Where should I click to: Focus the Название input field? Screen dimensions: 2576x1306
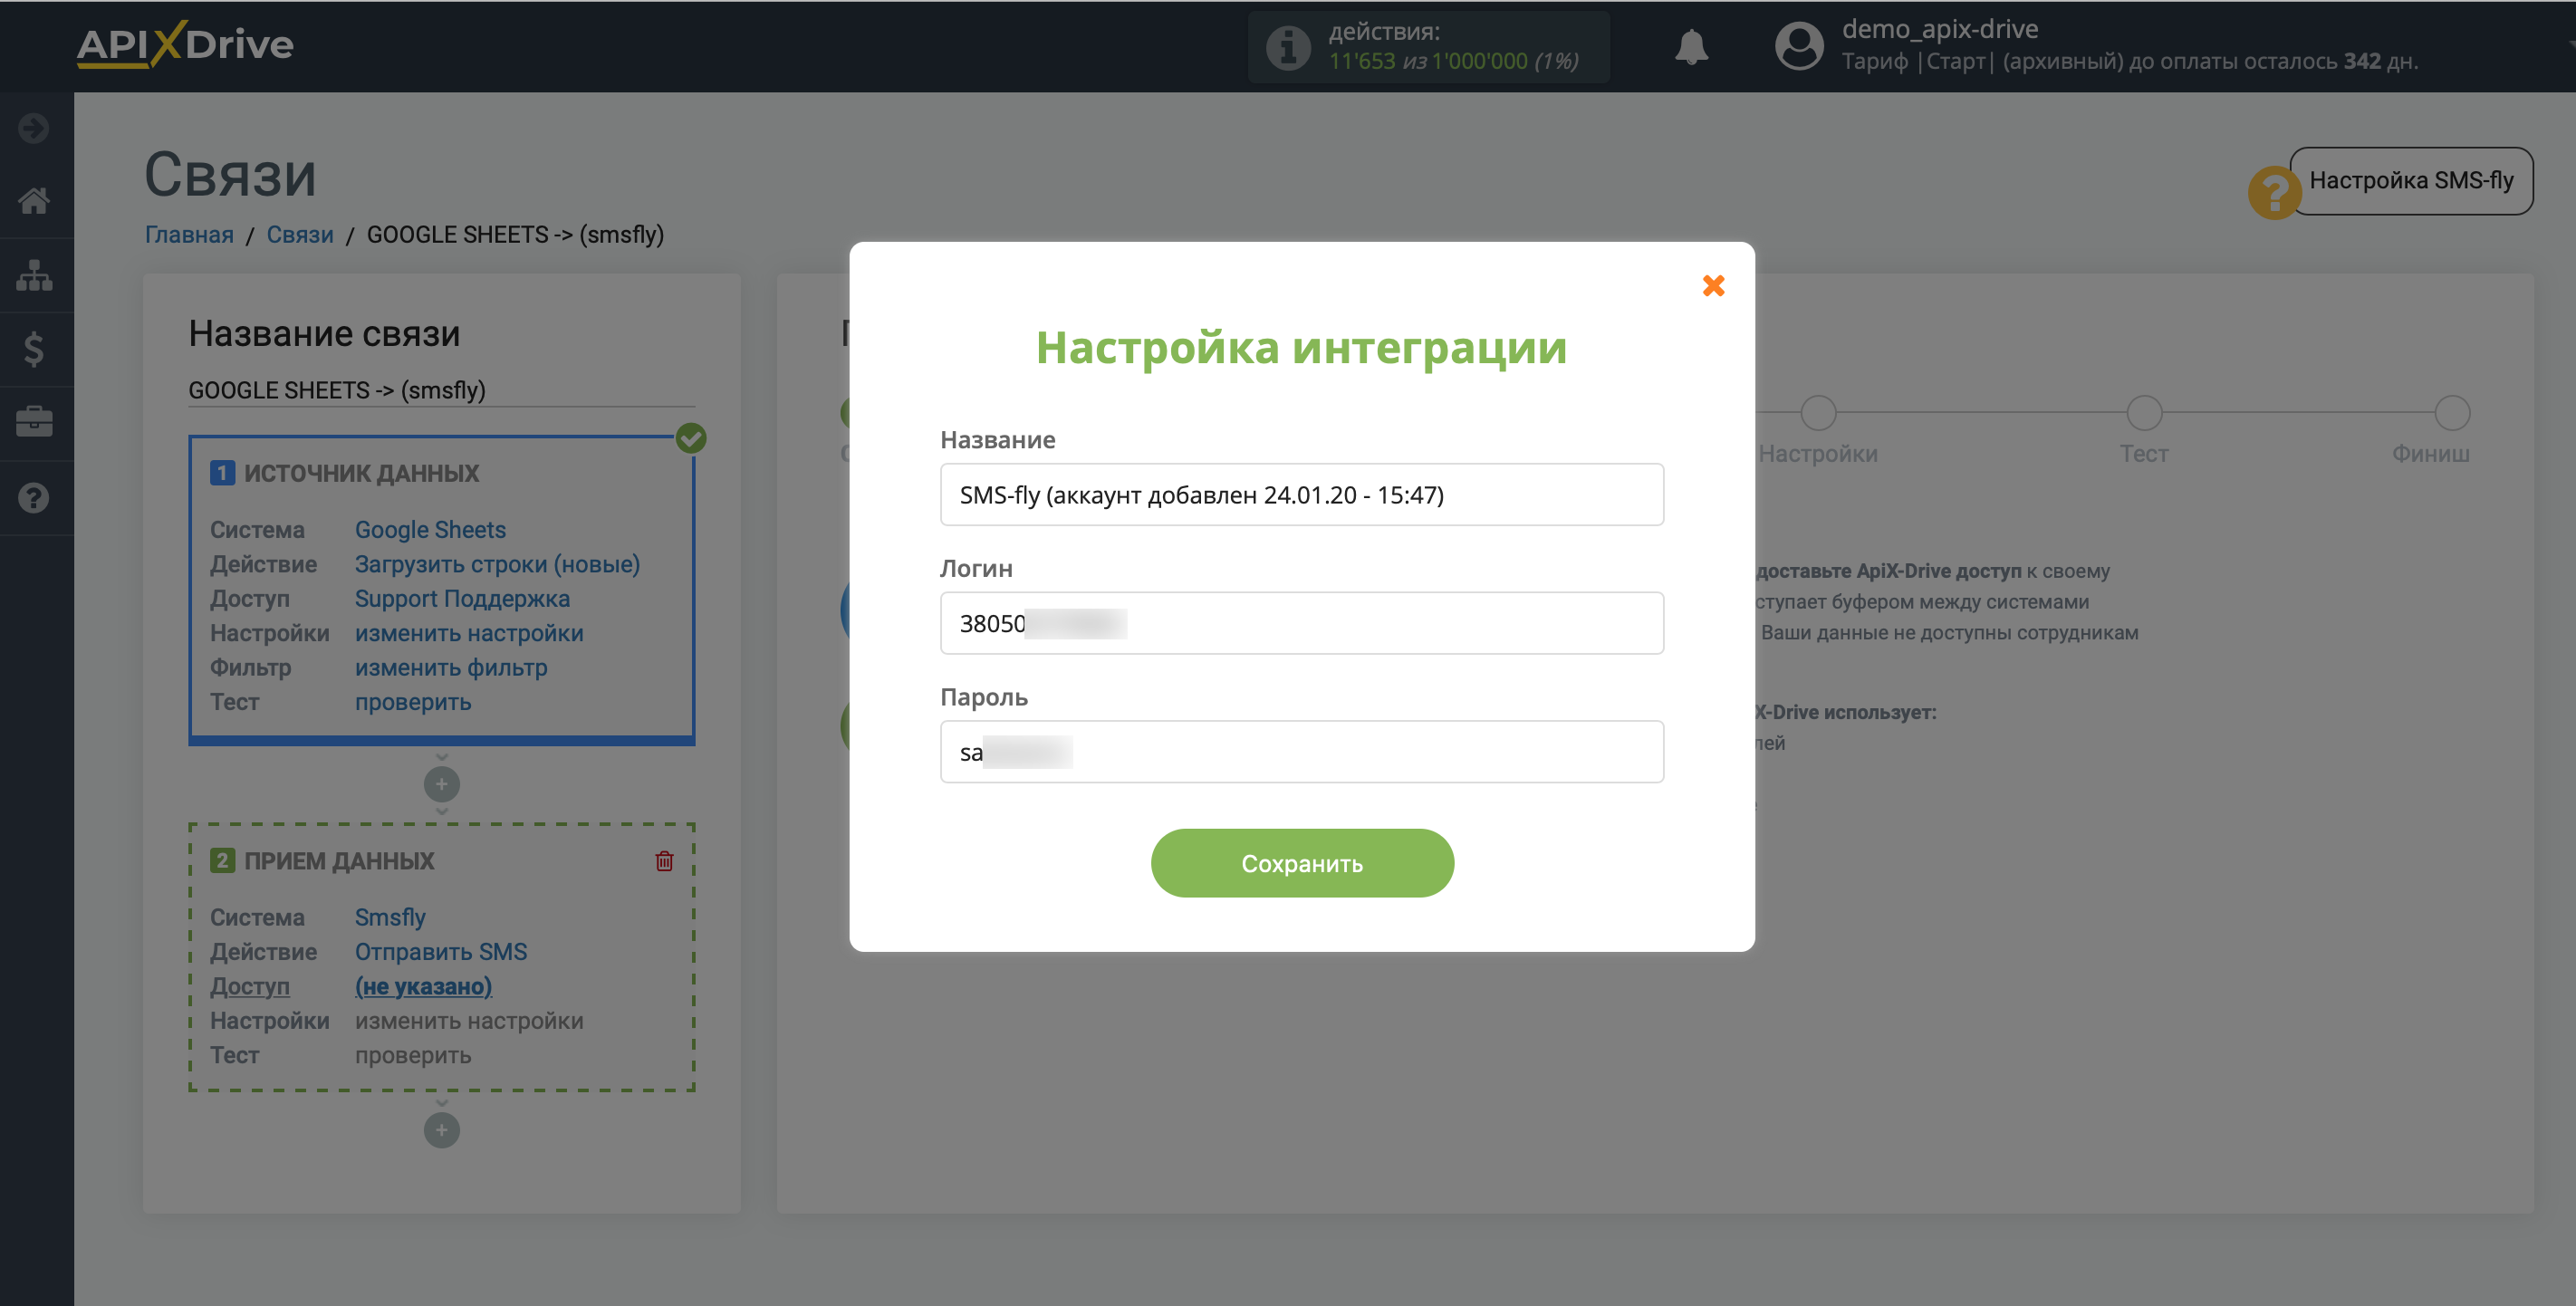click(1302, 494)
